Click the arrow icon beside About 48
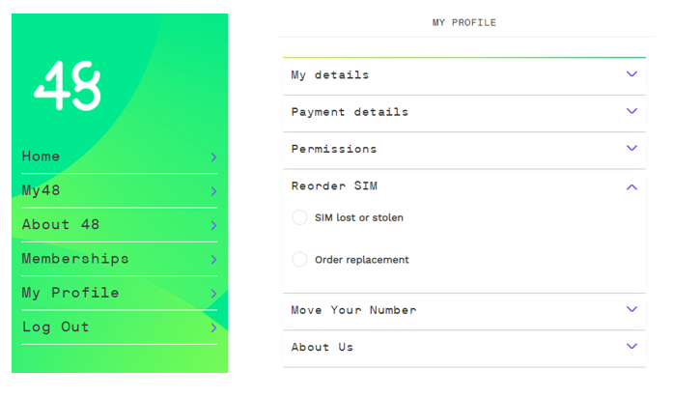This screenshot has height=398, width=674. [x=213, y=225]
